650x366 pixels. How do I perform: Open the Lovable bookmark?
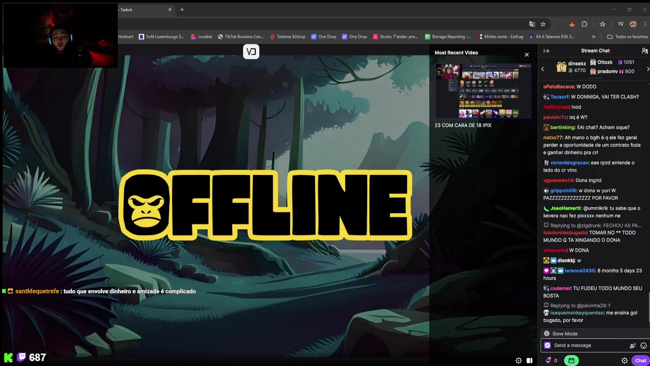[x=201, y=37]
